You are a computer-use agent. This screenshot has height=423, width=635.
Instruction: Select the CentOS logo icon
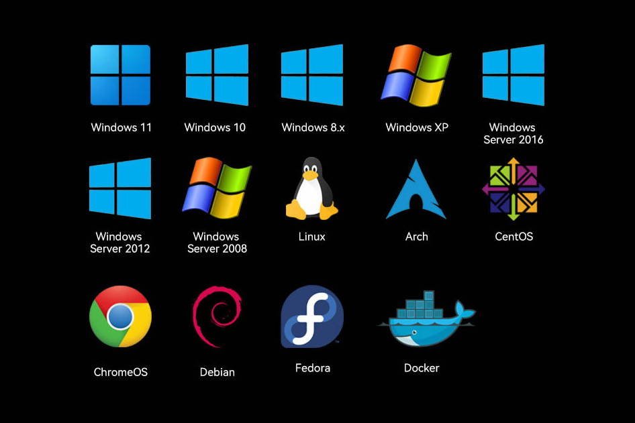tap(514, 189)
